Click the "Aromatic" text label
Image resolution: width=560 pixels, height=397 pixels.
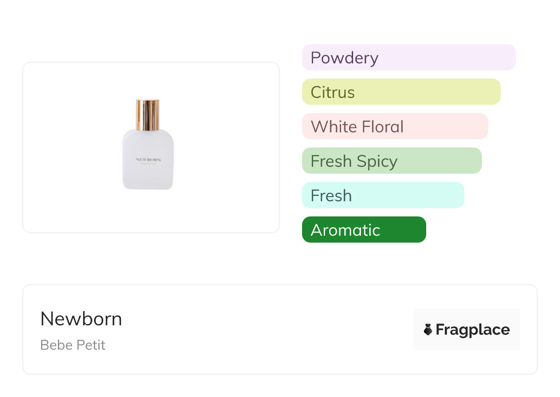[345, 230]
